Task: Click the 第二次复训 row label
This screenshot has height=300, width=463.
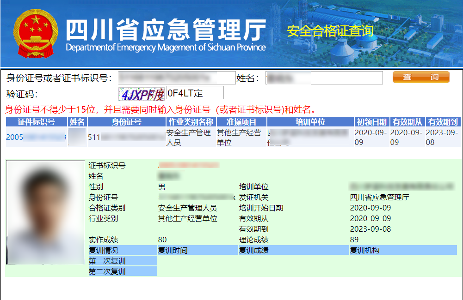Action: point(123,271)
